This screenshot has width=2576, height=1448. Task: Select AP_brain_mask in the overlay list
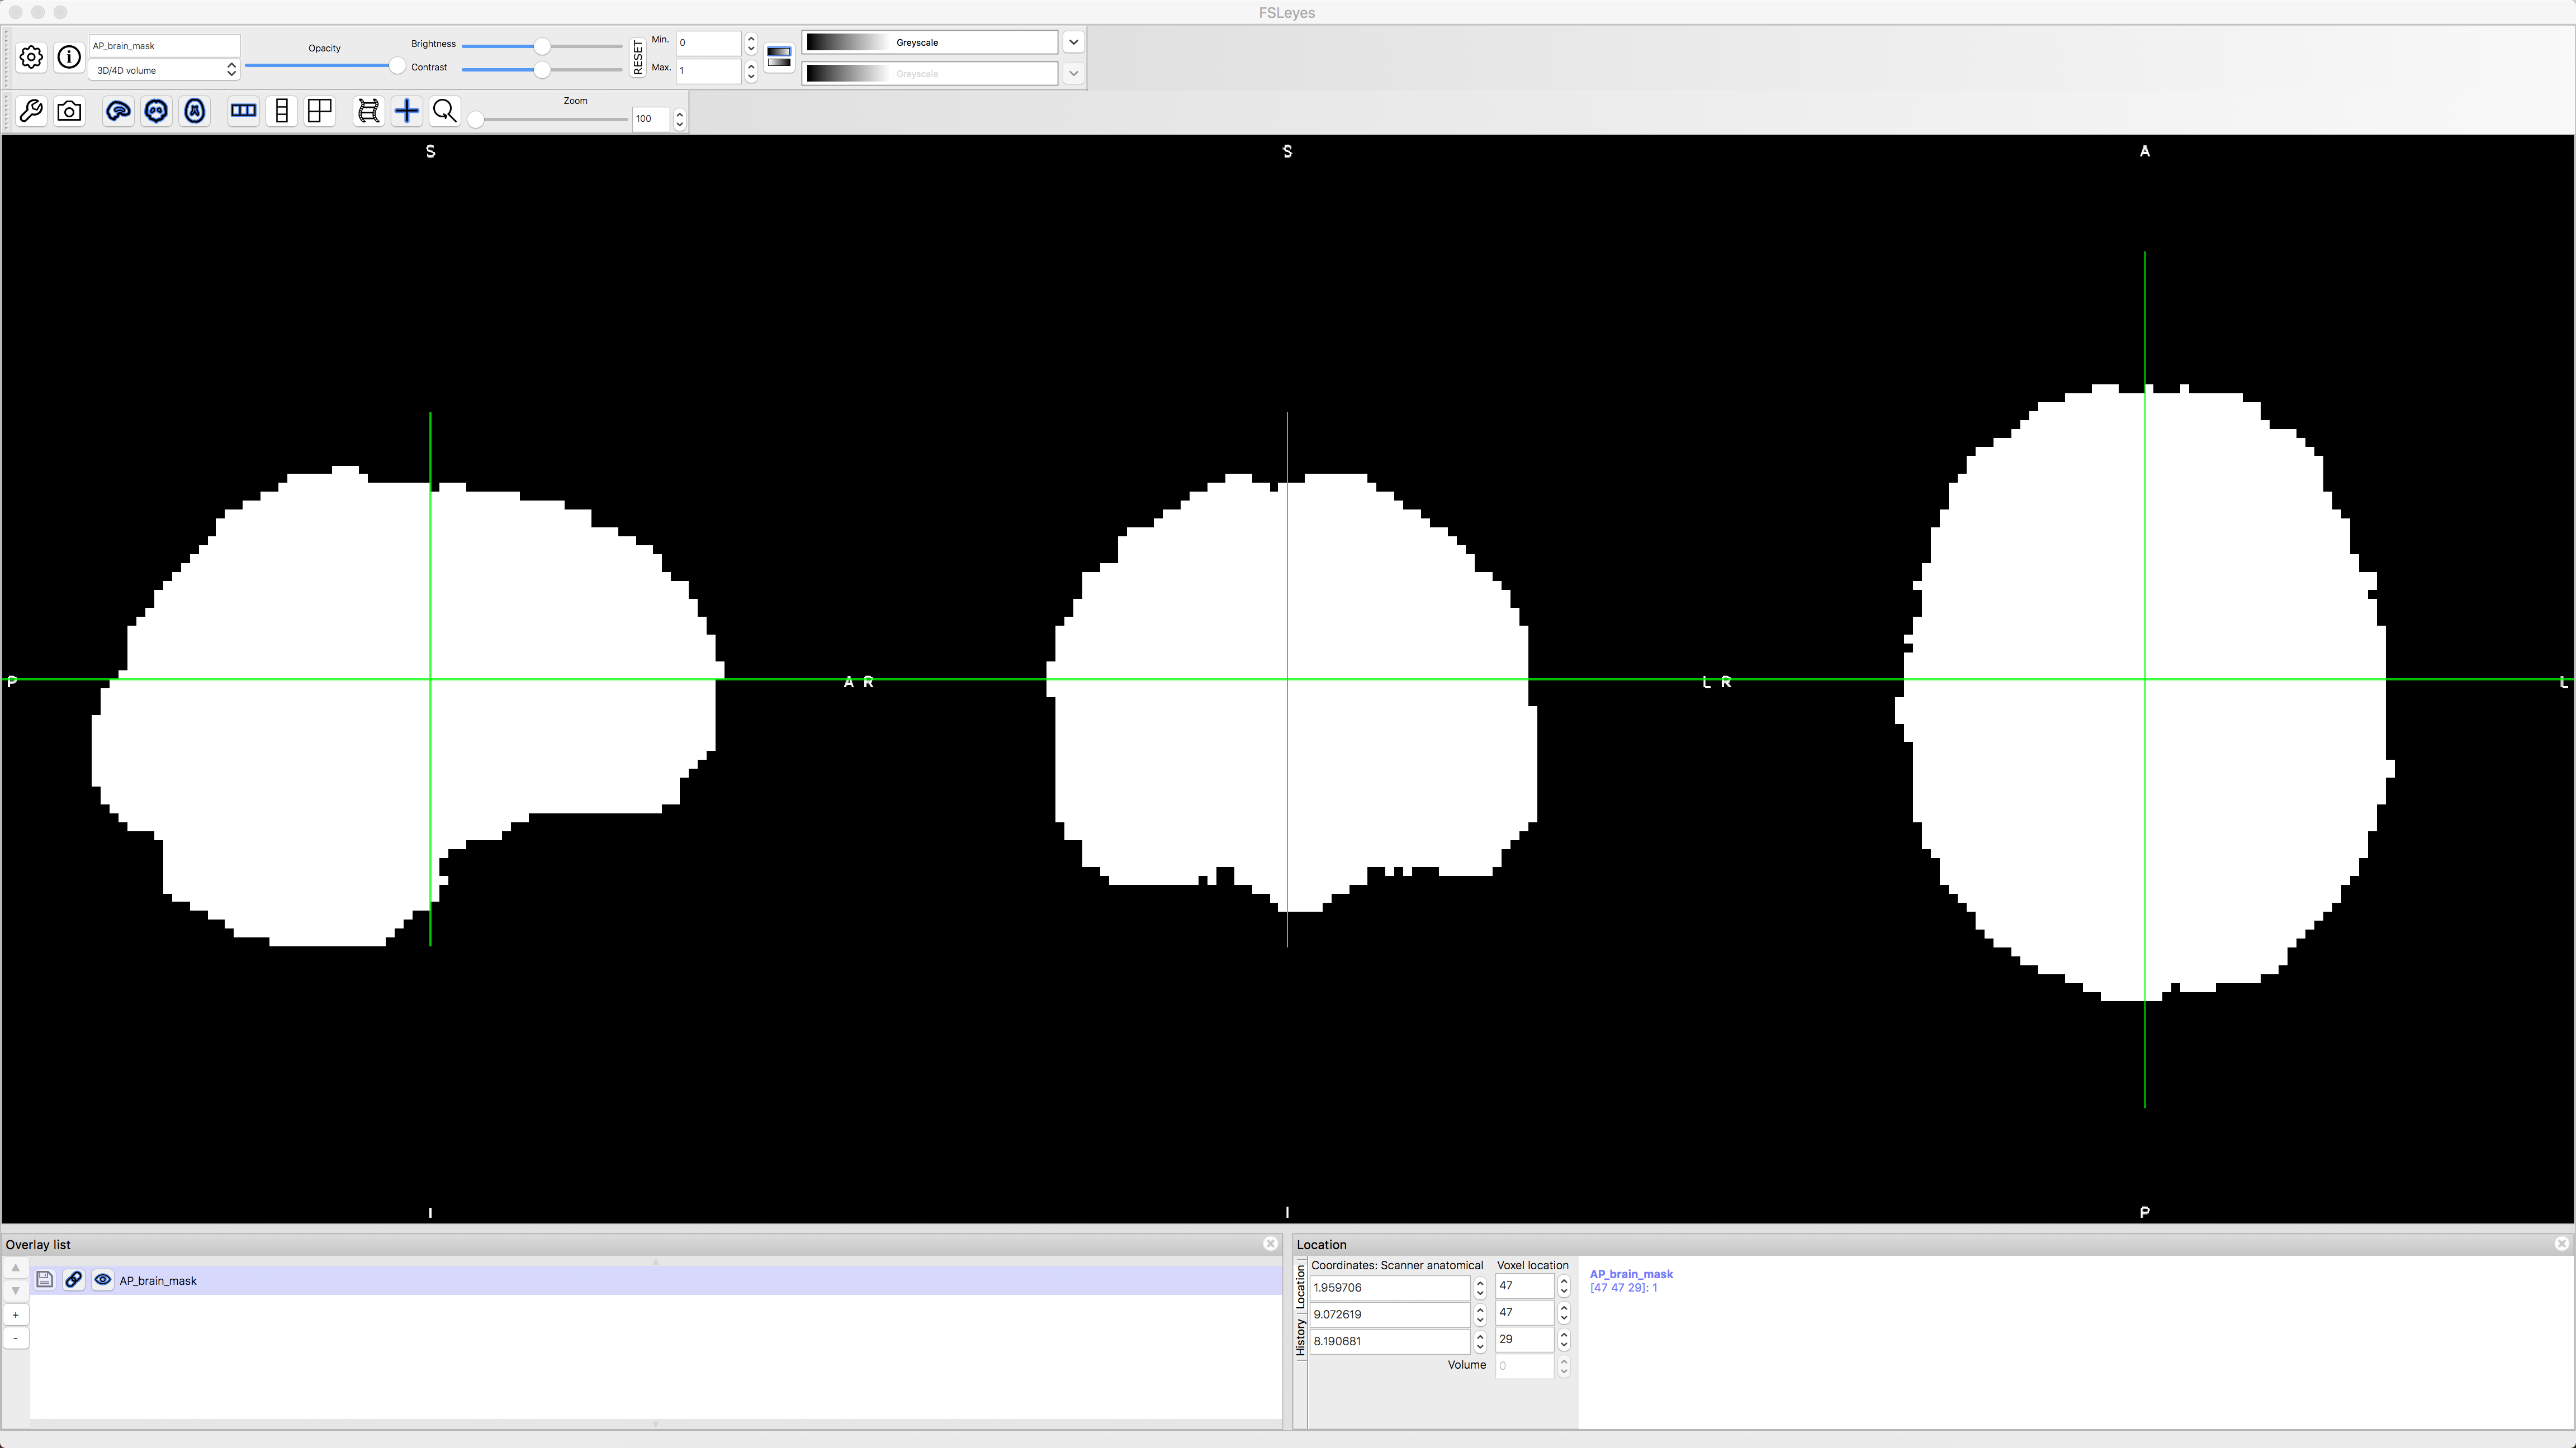coord(656,1280)
